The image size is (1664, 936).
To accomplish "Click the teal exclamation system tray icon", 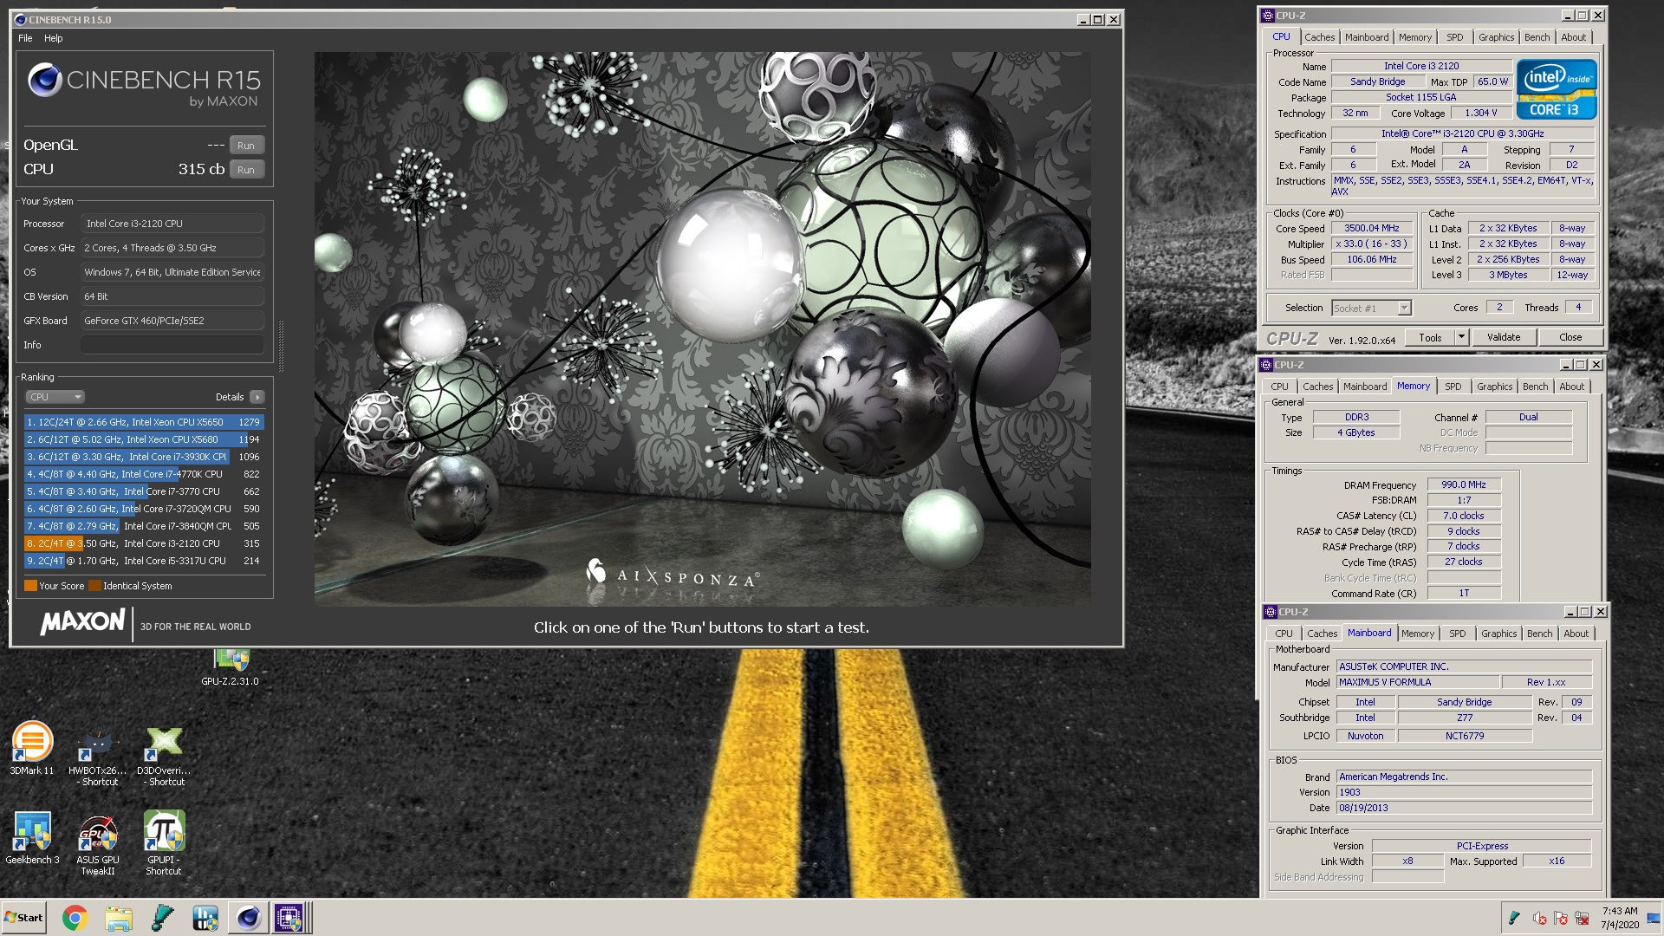I will click(1514, 918).
